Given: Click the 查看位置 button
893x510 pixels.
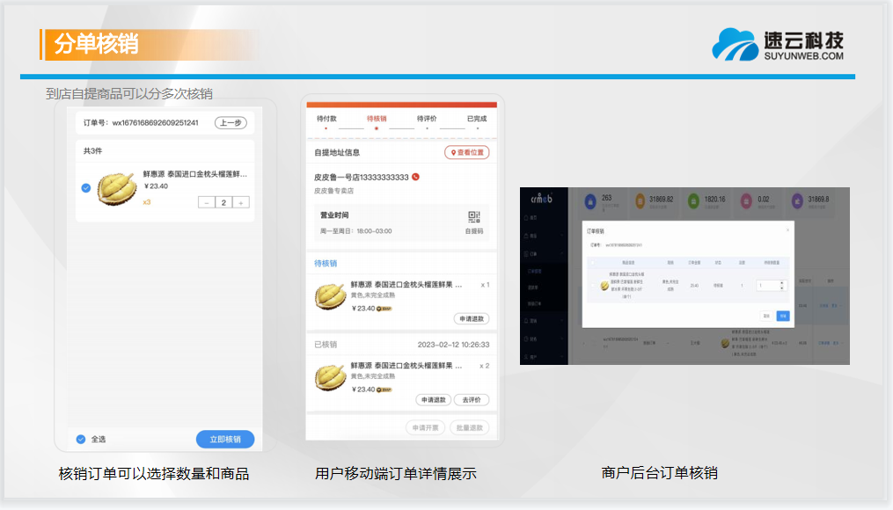Looking at the screenshot, I should tap(466, 152).
